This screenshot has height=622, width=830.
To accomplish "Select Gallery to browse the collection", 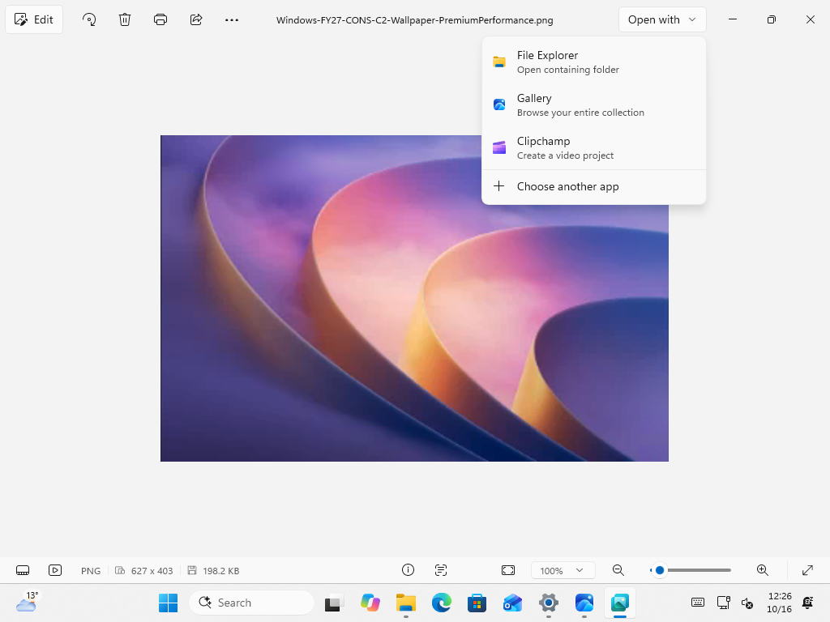I will pos(594,104).
